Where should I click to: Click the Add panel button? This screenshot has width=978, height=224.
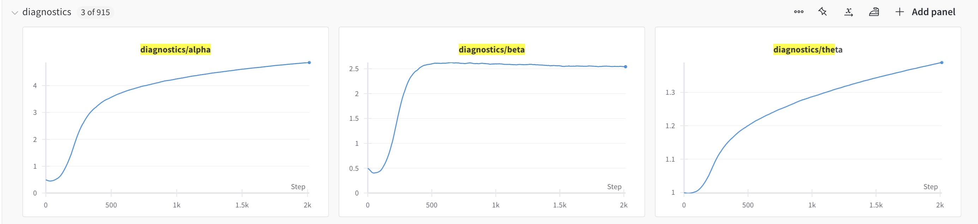pos(925,12)
